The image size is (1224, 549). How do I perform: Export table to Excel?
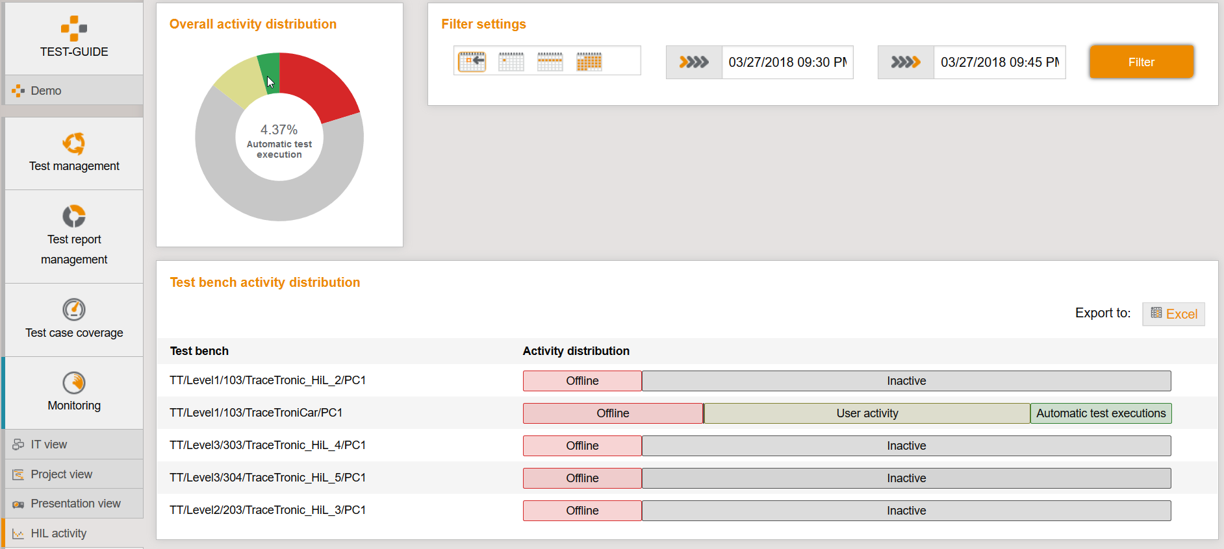[x=1173, y=314]
